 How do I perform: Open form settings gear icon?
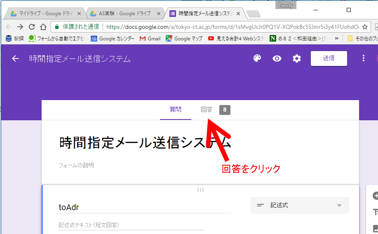click(297, 58)
